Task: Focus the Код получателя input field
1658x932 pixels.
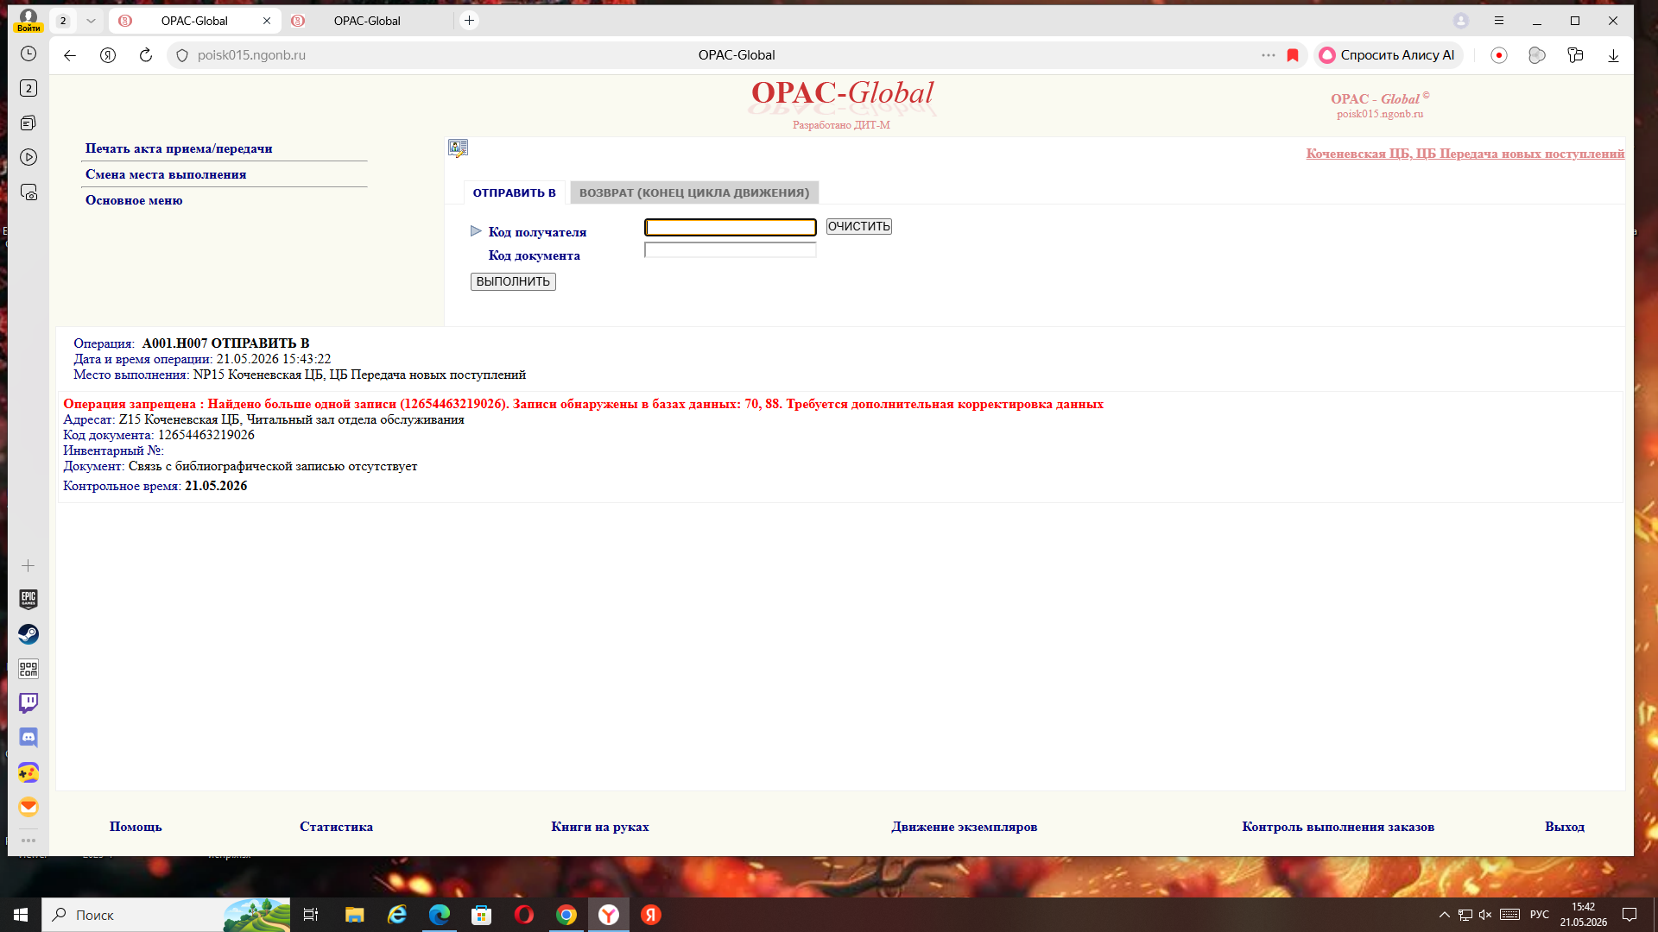Action: (x=731, y=227)
